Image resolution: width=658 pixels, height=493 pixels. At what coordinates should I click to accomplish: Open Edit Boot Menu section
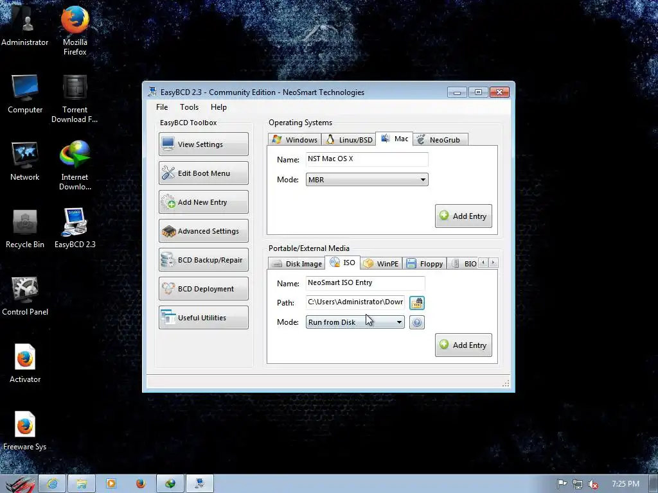click(x=204, y=173)
